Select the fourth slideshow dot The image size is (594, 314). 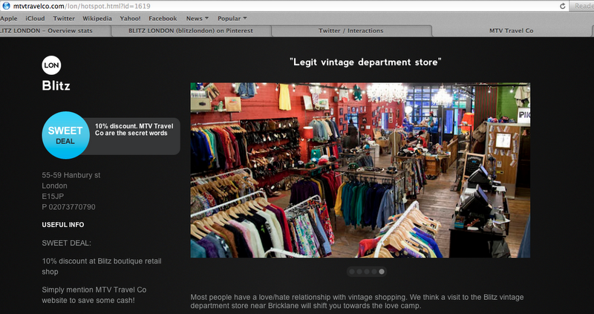point(374,272)
